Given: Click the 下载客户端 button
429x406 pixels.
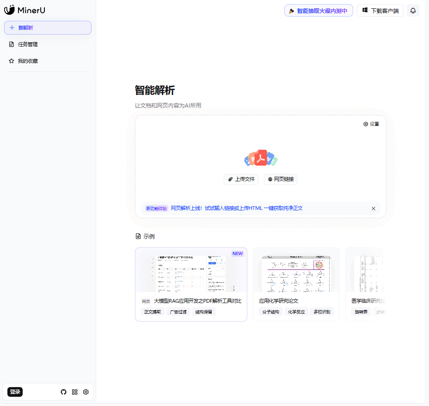Looking at the screenshot, I should tap(380, 11).
